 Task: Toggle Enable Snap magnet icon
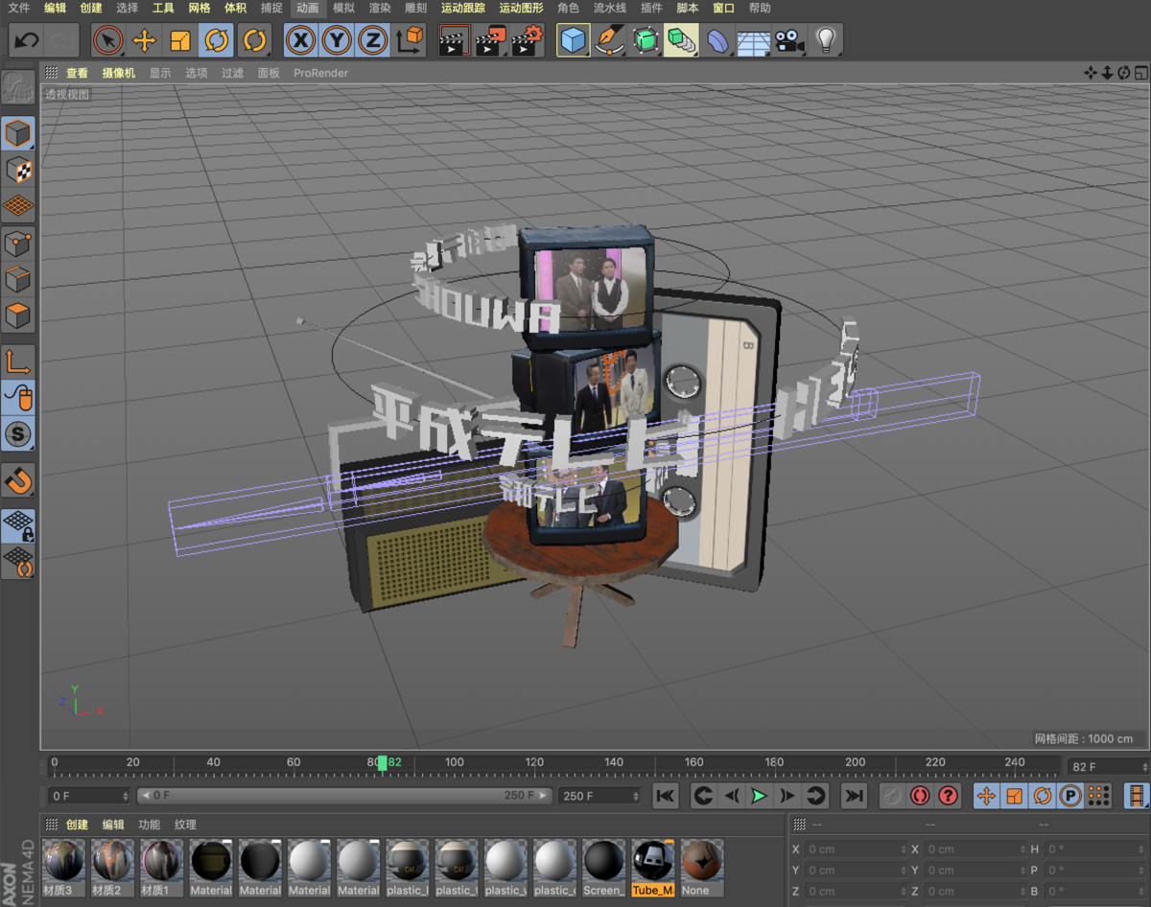[x=18, y=479]
